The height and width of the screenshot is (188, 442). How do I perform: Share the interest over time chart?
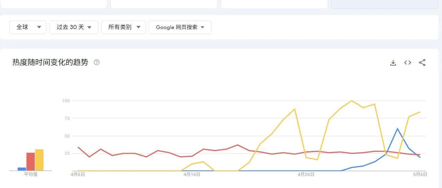(422, 63)
